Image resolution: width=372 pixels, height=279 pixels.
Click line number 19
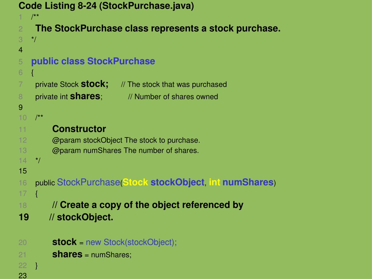pyautogui.click(x=24, y=217)
